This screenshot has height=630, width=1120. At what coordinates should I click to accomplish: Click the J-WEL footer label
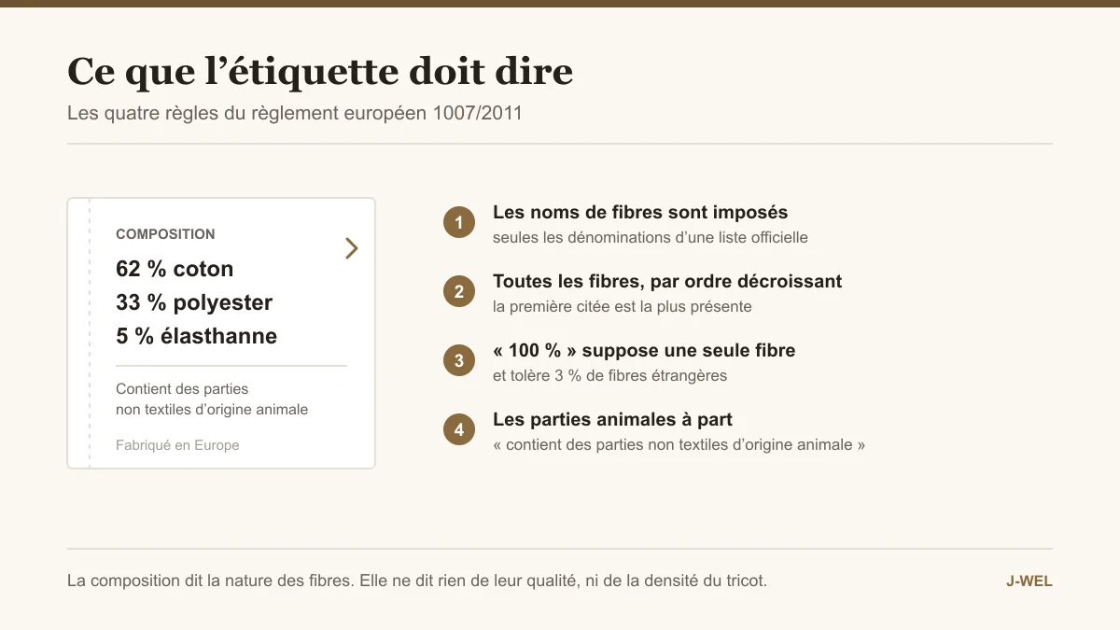(1029, 581)
